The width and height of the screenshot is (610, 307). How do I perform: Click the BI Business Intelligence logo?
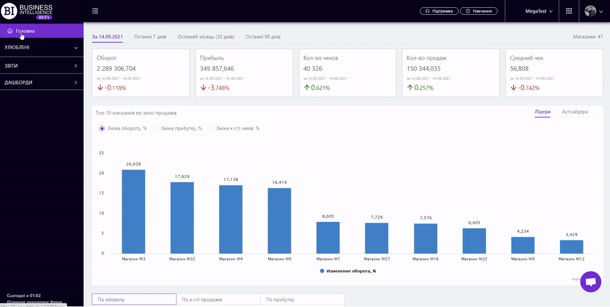(27, 11)
